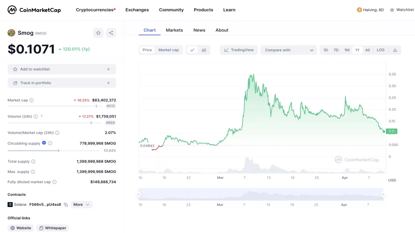The width and height of the screenshot is (415, 233).
Task: Switch to line chart view
Action: pos(192,50)
